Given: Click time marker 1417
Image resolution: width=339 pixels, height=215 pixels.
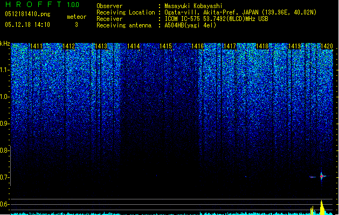Looking at the screenshot, I should [x=230, y=46].
